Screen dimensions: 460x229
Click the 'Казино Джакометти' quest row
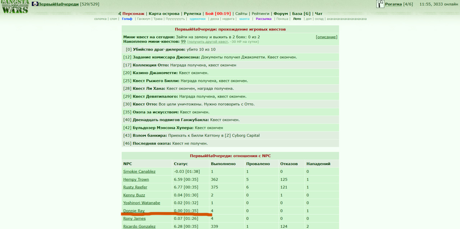pyautogui.click(x=230, y=73)
